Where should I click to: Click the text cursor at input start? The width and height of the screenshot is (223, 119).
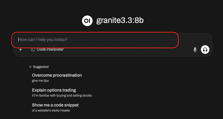click(18, 40)
